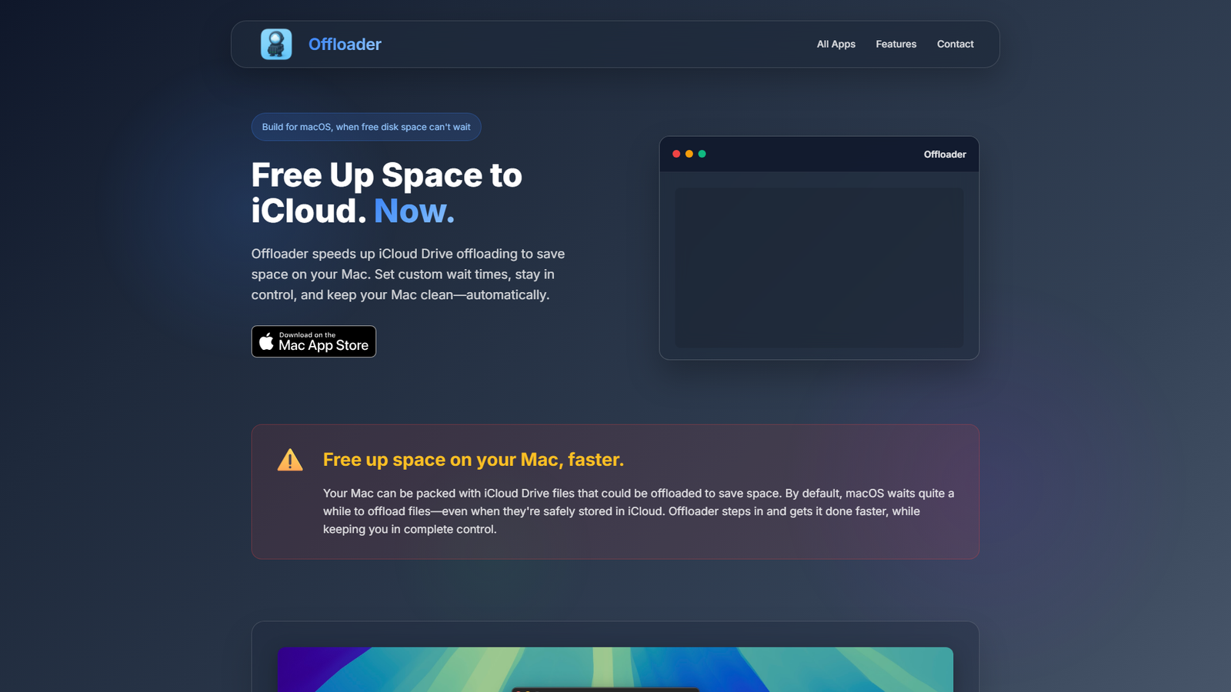Viewport: 1231px width, 692px height.
Task: Click the Offloader astronaut app icon
Action: point(276,45)
